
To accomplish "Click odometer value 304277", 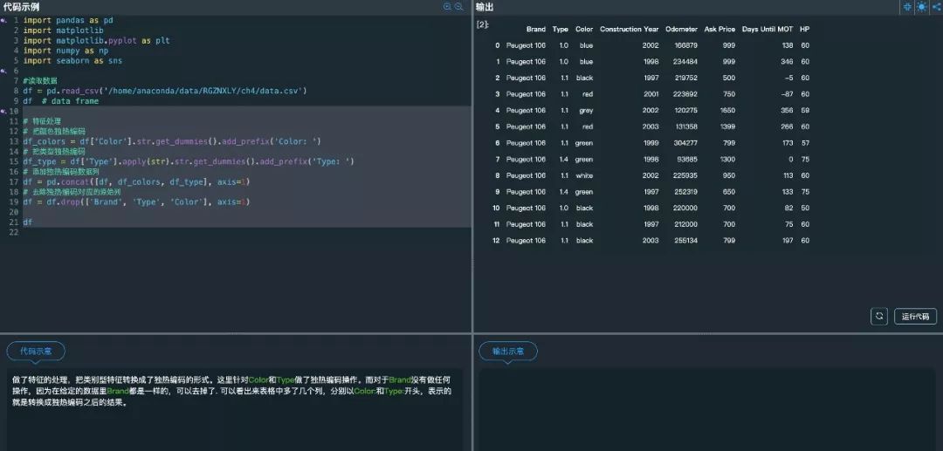I will click(686, 143).
